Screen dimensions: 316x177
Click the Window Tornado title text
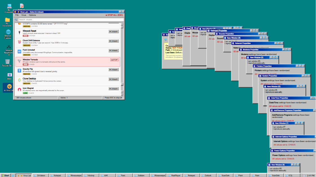30,59
